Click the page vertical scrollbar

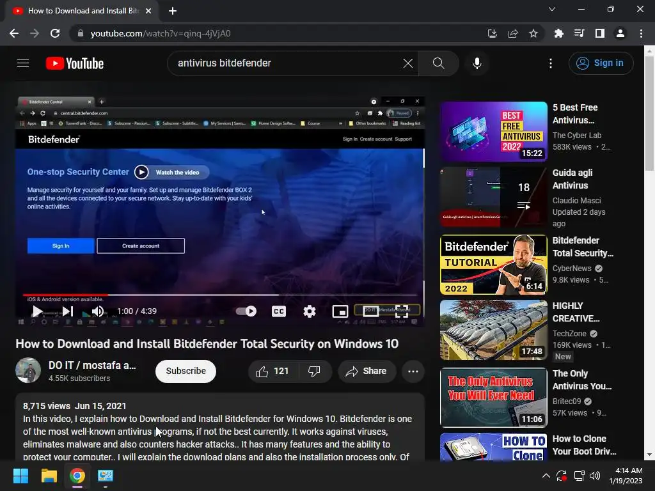649,113
